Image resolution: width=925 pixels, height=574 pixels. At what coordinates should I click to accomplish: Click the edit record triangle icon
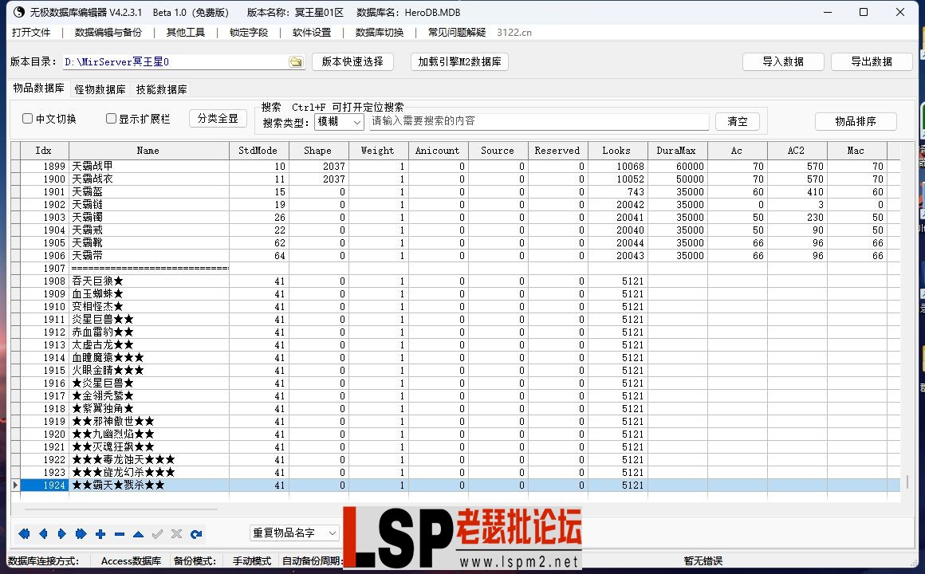(138, 534)
